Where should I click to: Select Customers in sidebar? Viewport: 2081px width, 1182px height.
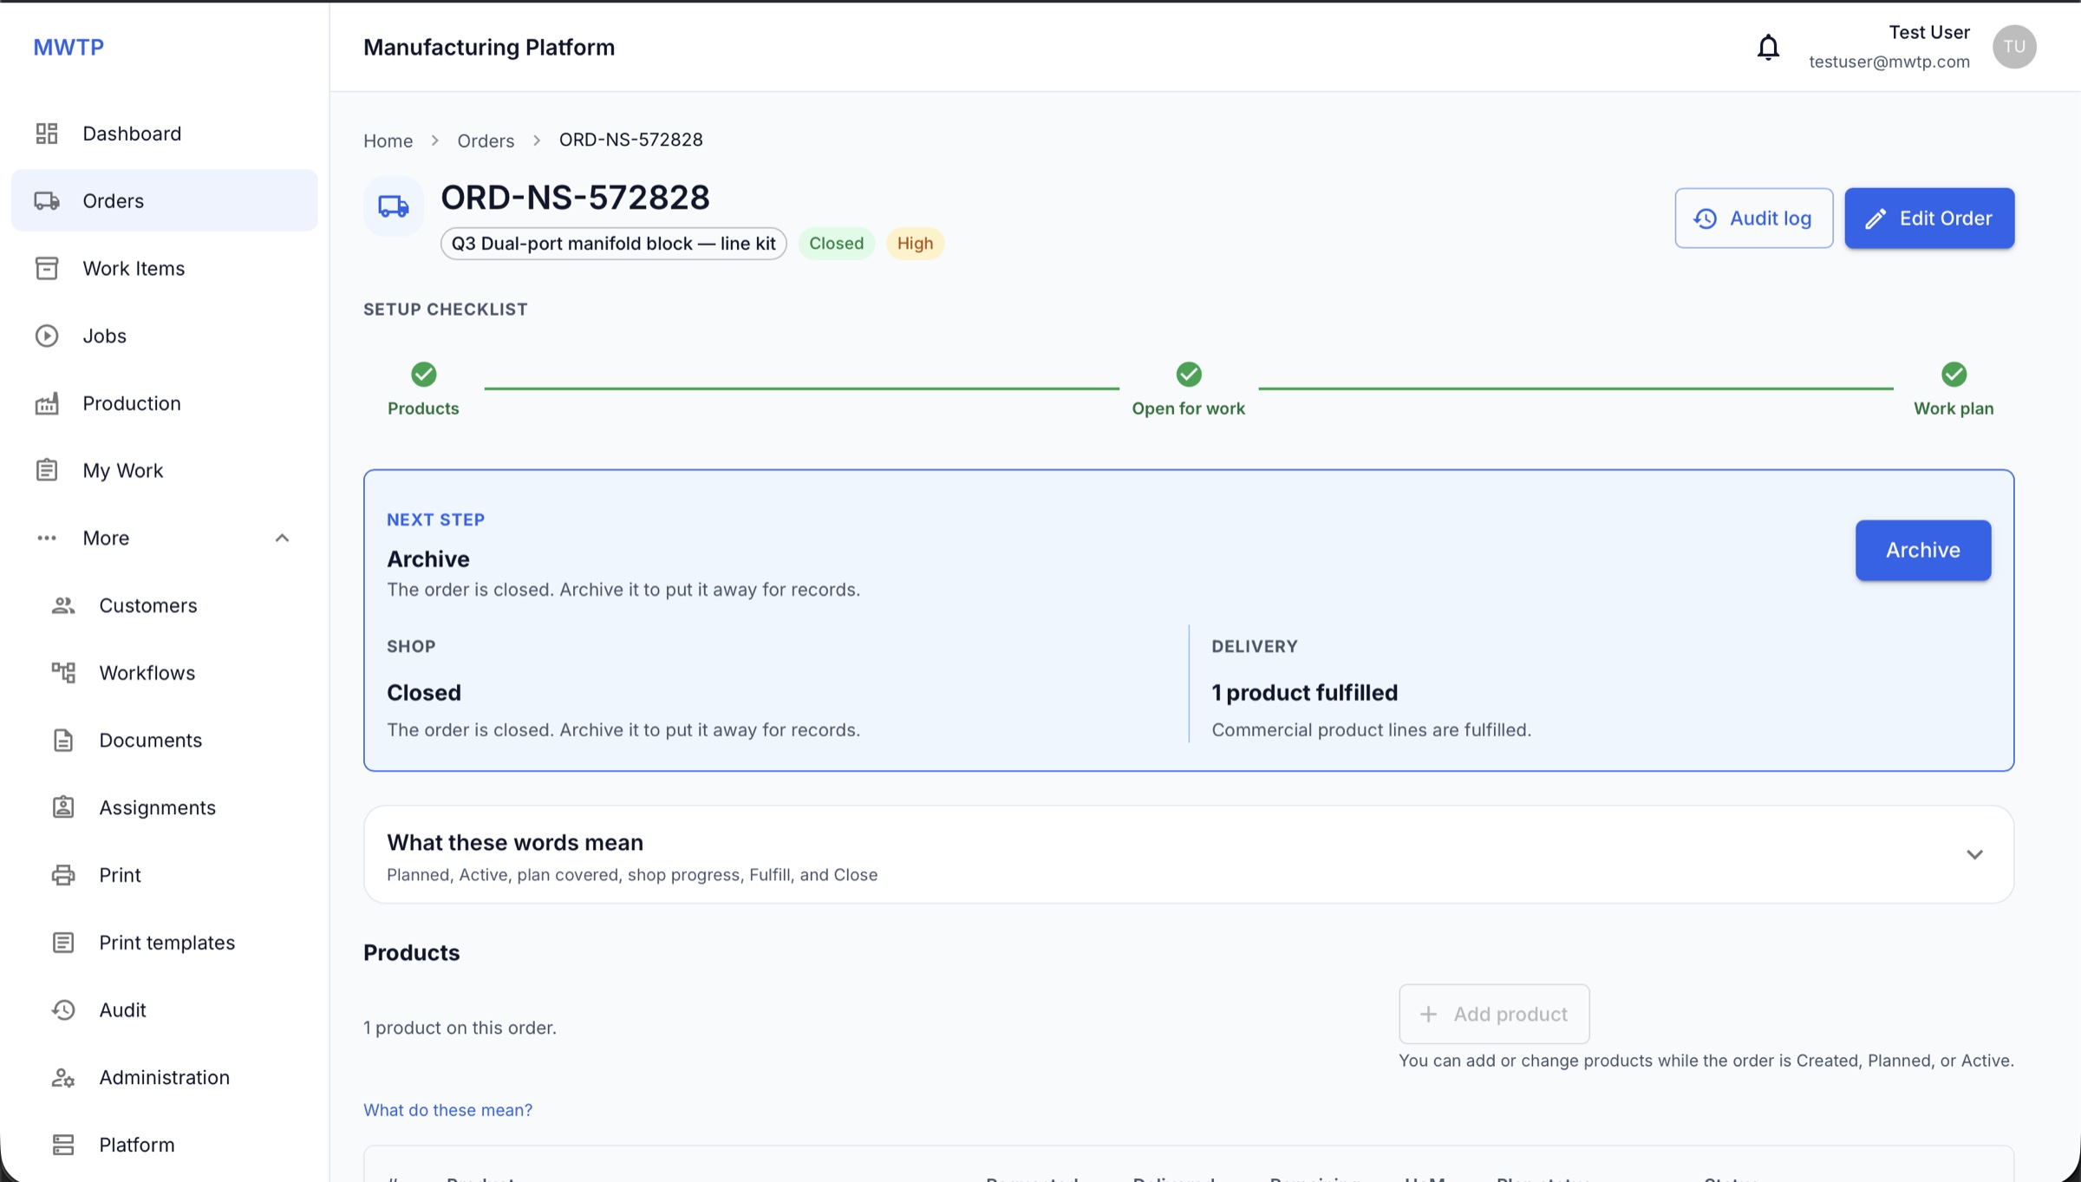tap(165, 605)
